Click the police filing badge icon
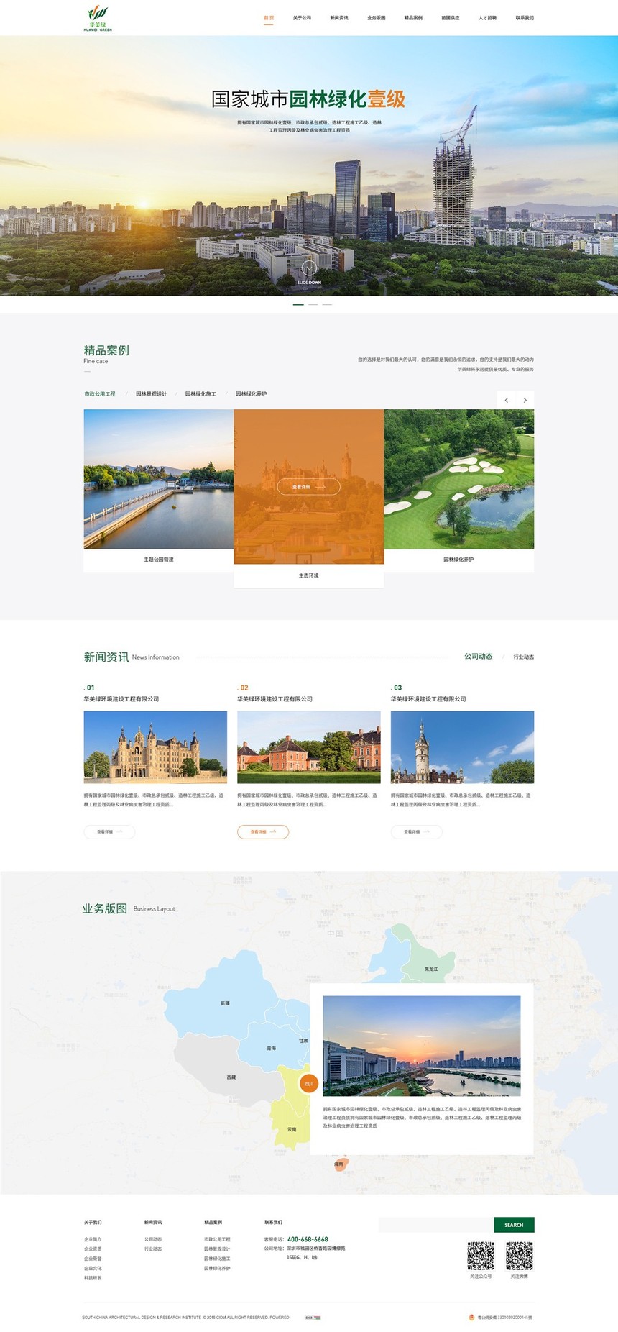618x1332 pixels. coord(472,1318)
